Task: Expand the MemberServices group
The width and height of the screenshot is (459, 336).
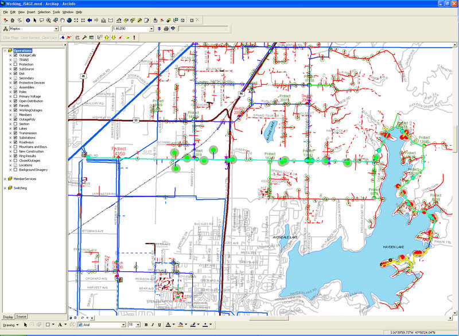Action: [5, 179]
